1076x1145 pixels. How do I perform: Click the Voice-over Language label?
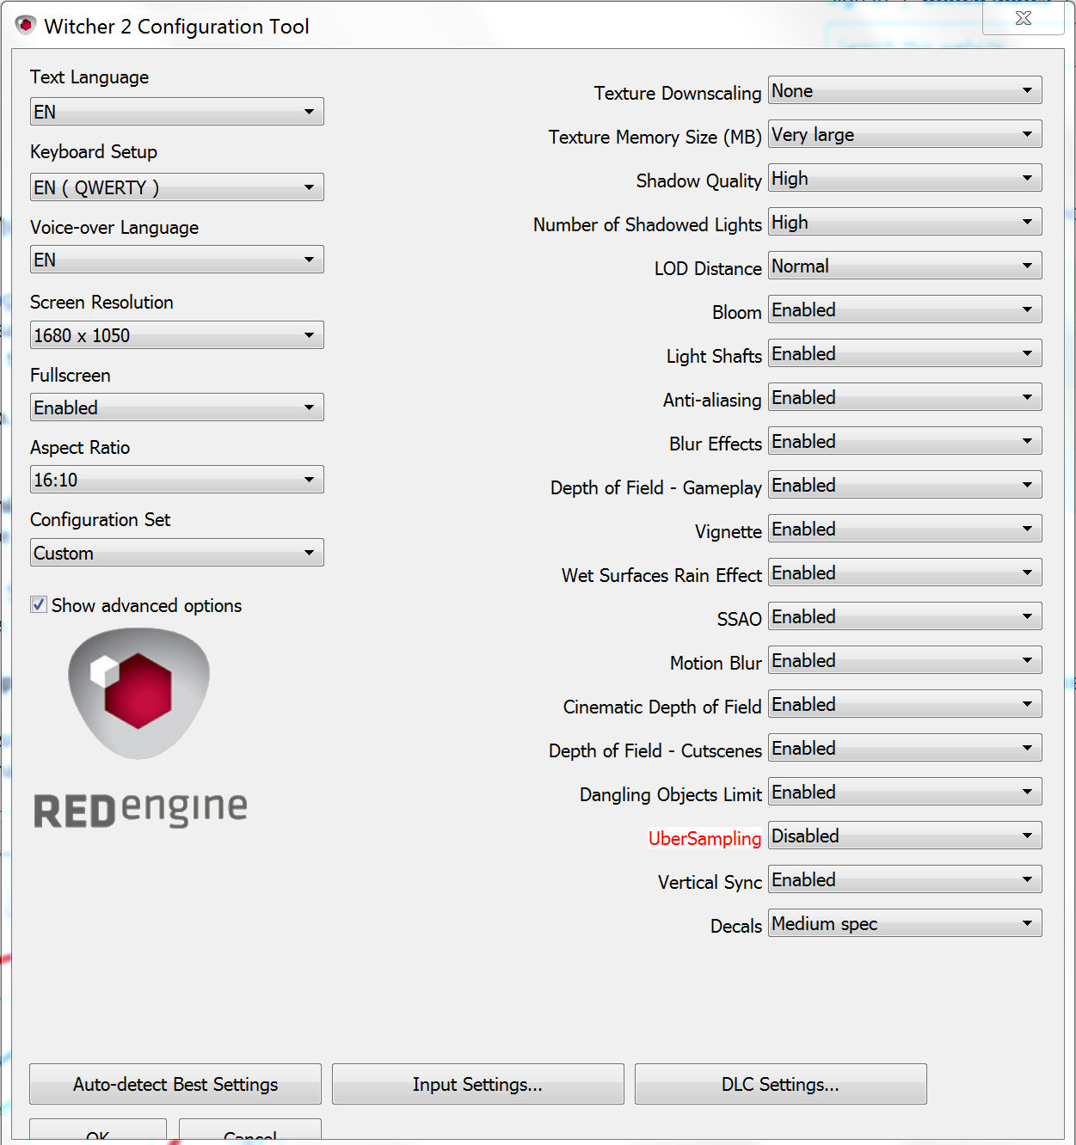tap(114, 228)
